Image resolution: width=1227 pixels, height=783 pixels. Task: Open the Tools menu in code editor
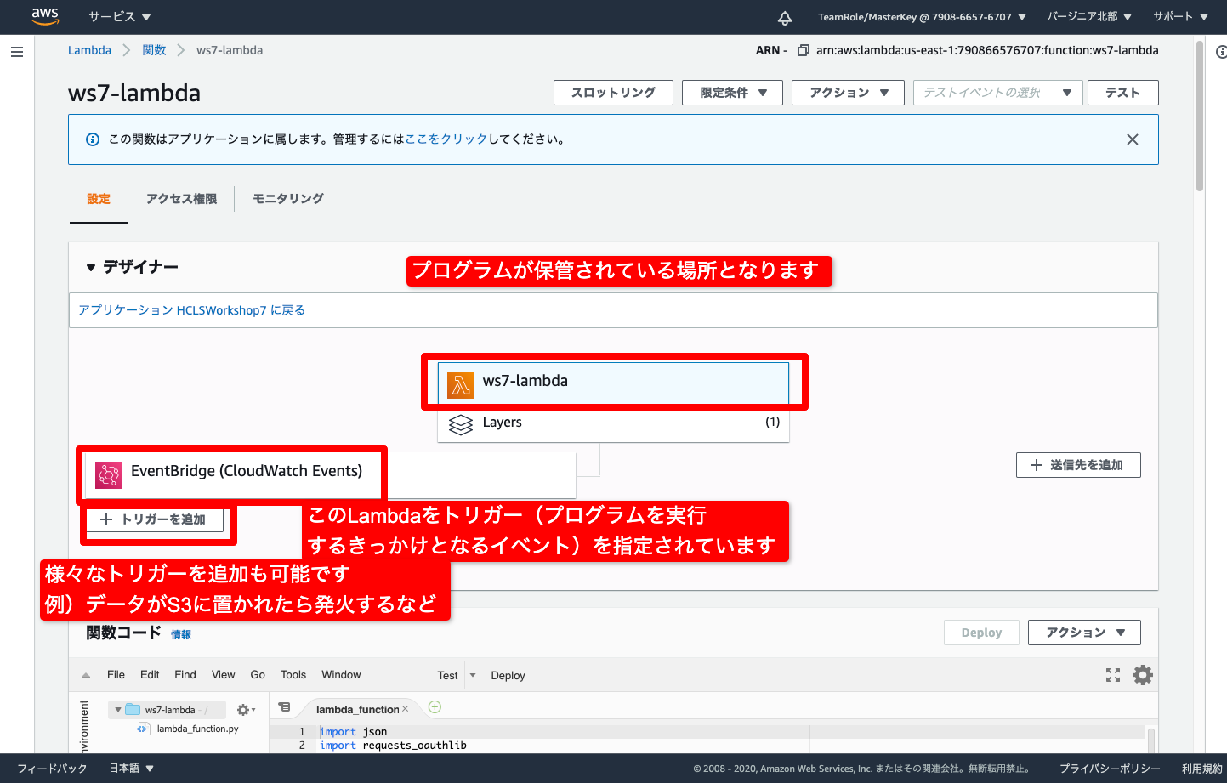pos(293,675)
